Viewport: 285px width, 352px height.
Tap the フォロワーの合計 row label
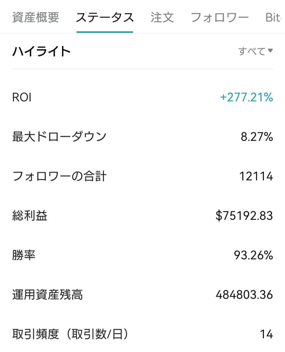tap(59, 176)
